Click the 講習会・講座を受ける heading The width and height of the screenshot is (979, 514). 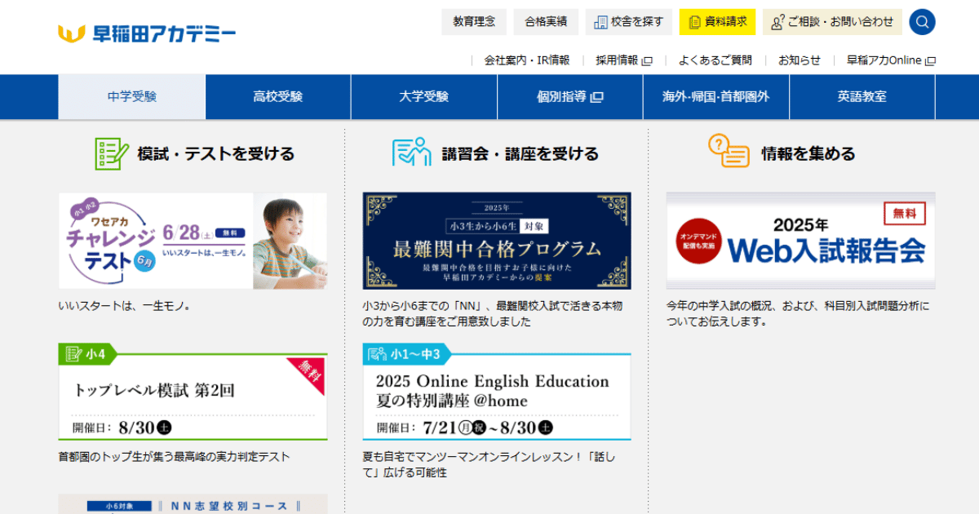[521, 153]
